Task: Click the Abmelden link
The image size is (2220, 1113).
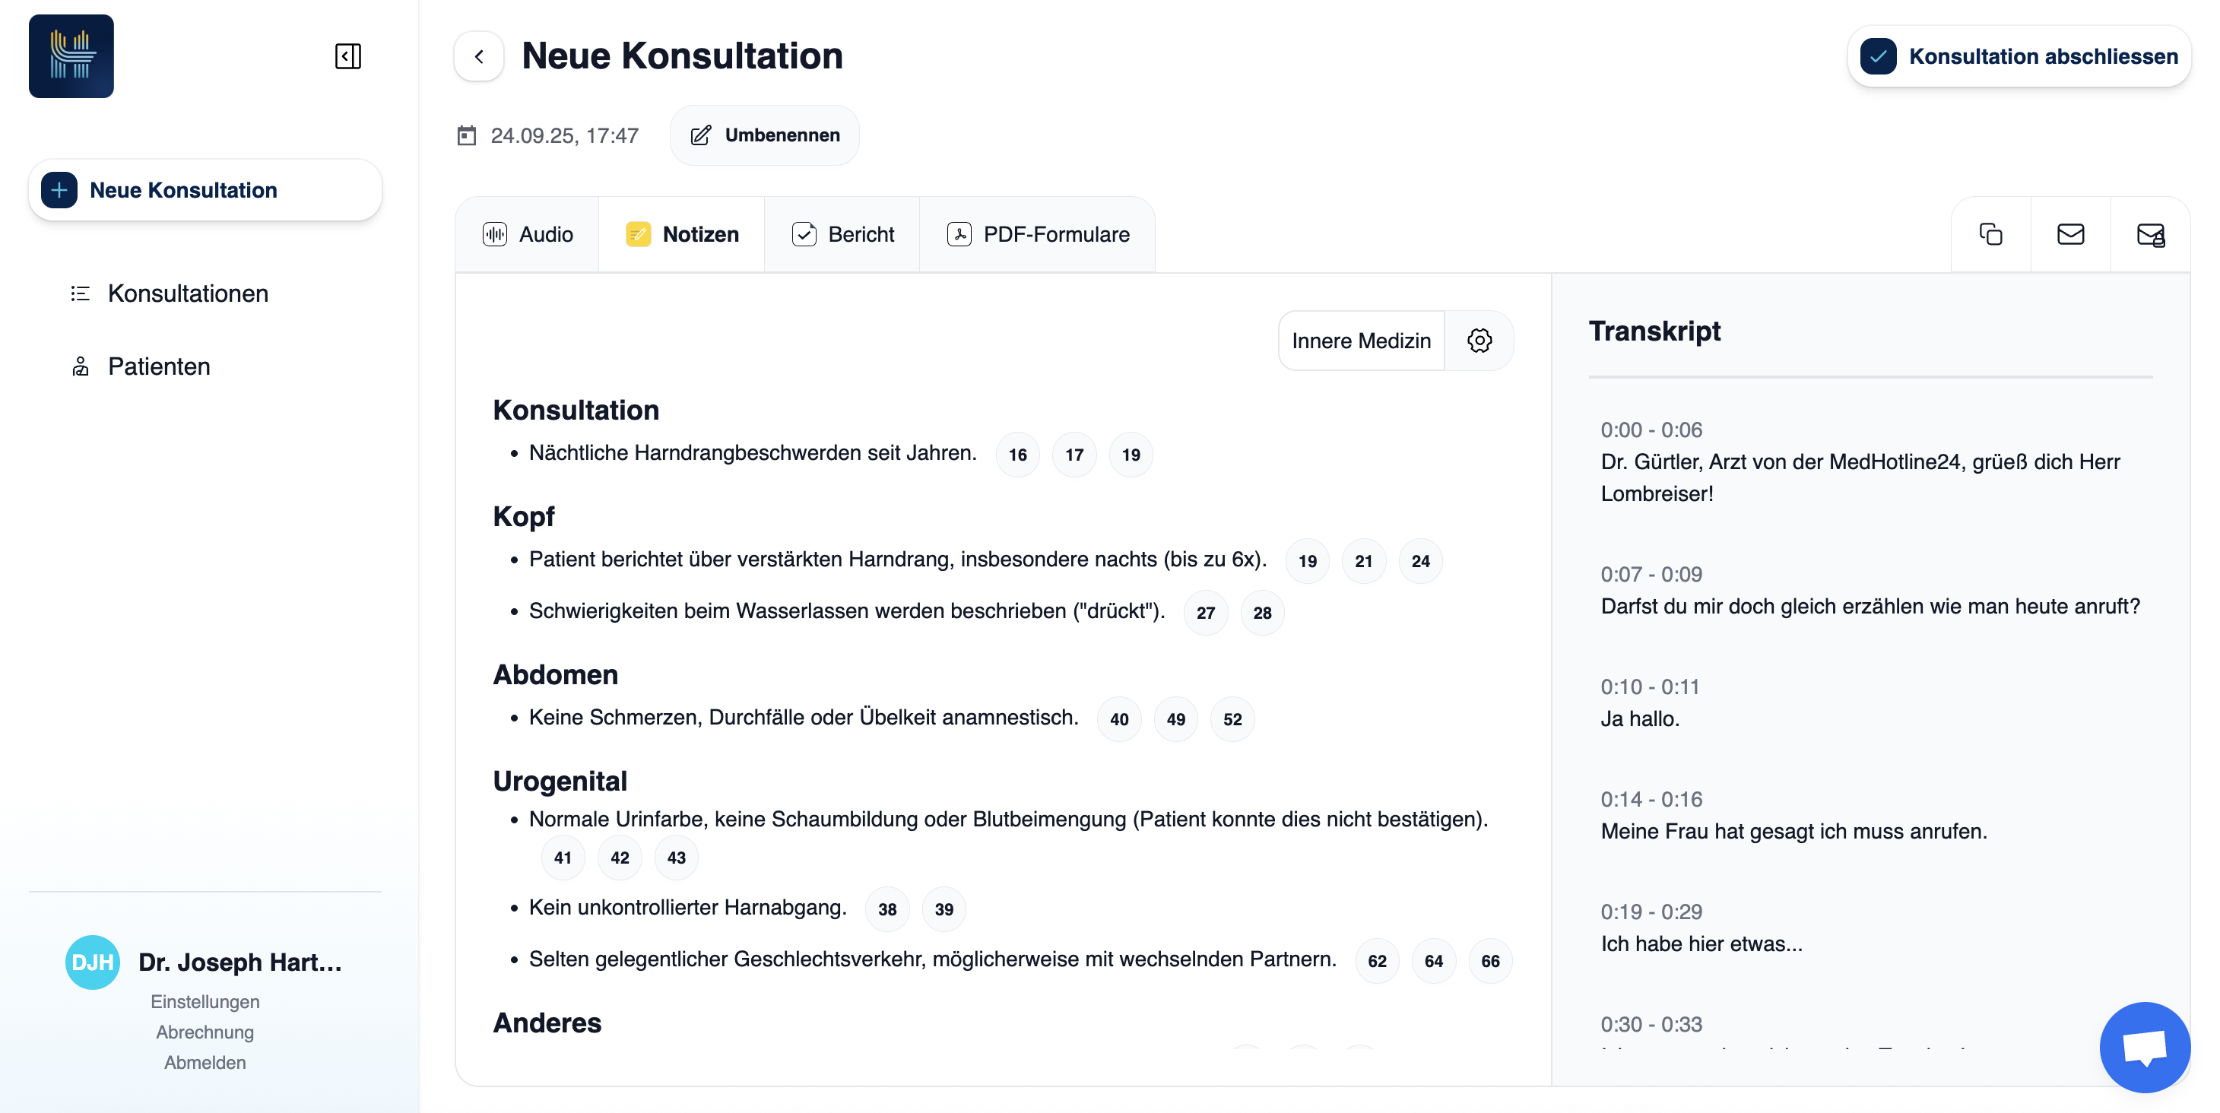Action: click(205, 1062)
